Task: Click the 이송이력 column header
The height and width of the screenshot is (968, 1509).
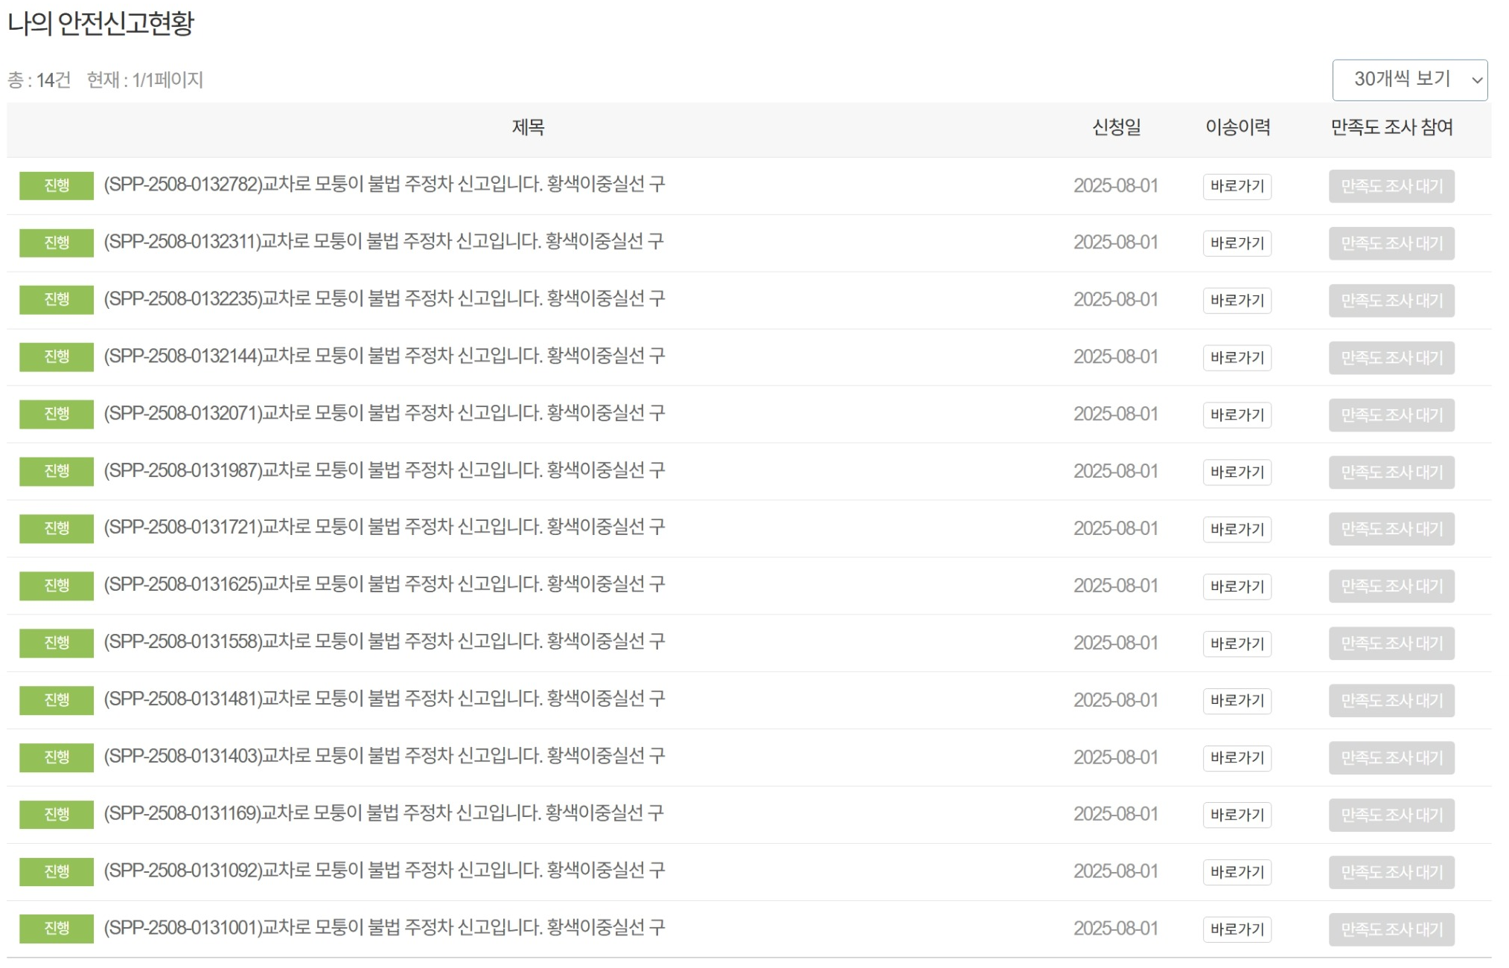Action: point(1237,127)
